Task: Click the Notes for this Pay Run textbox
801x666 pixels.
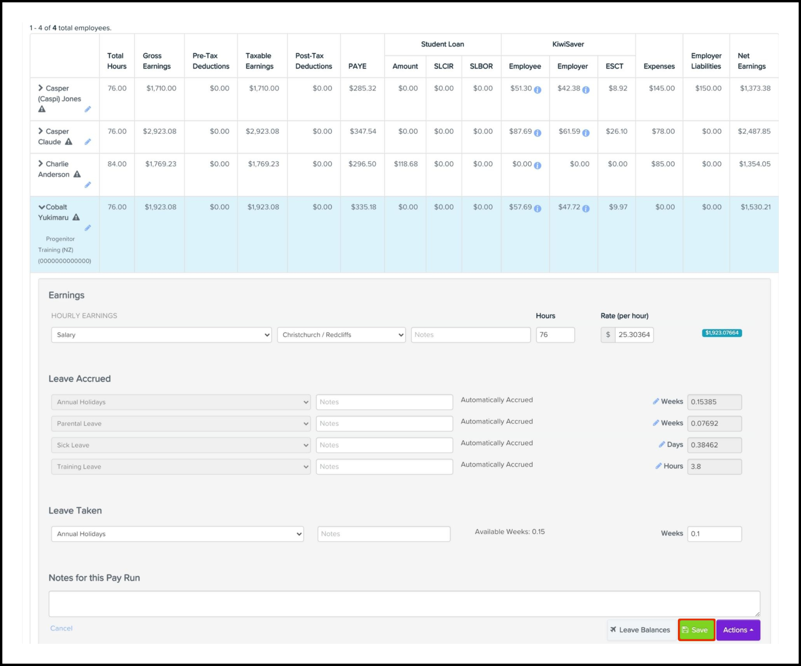Action: point(404,604)
